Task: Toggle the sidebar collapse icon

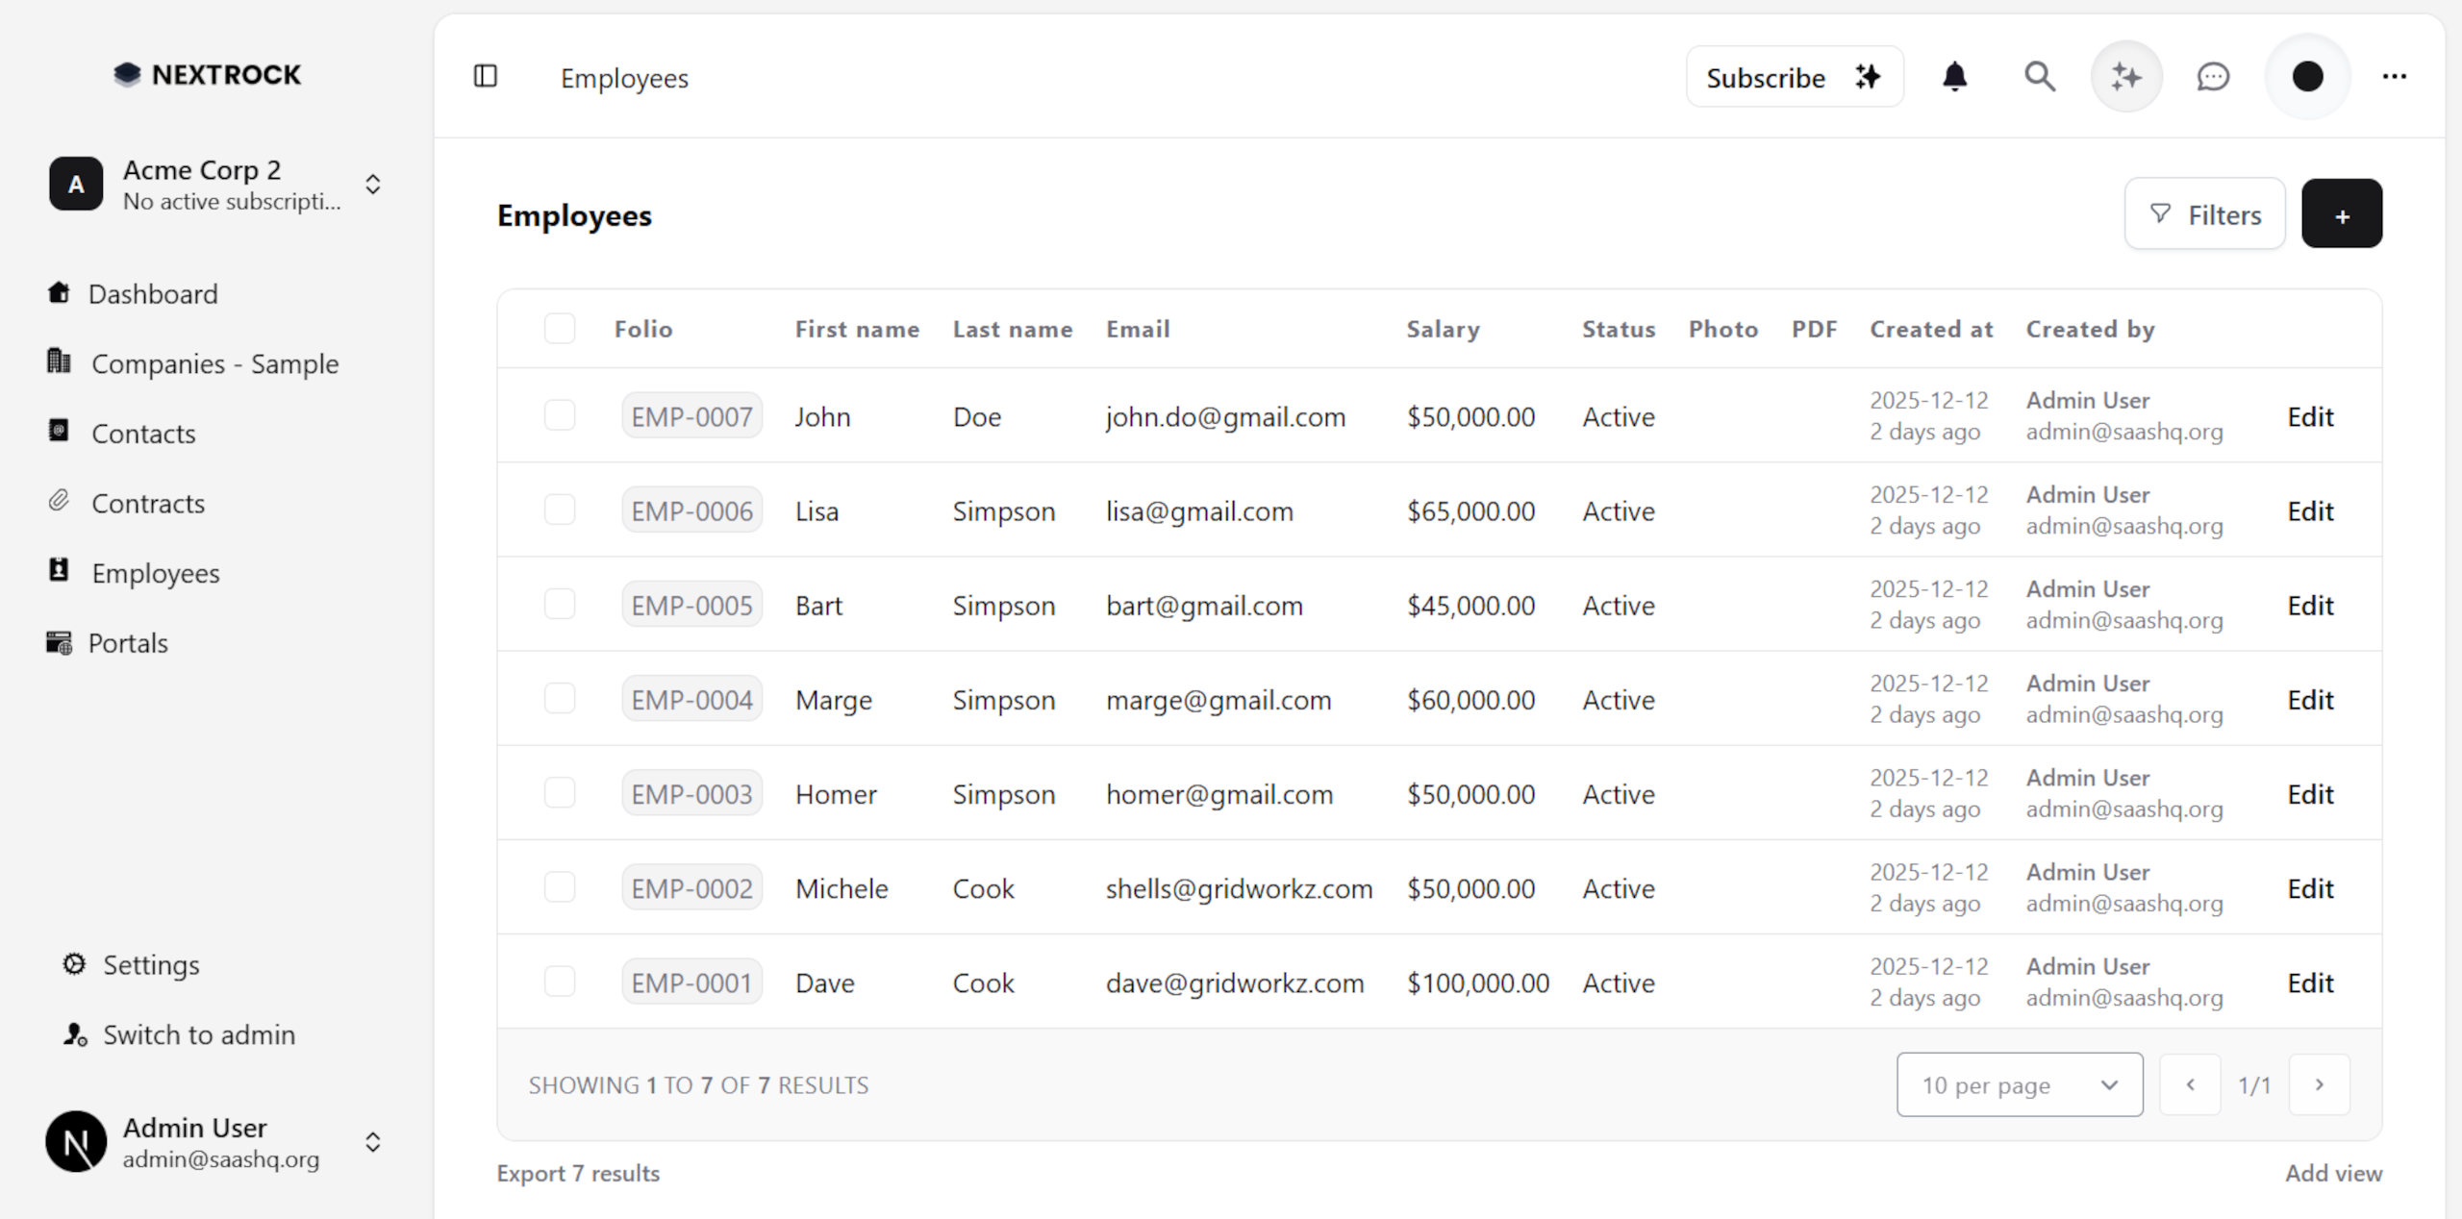Action: [486, 77]
